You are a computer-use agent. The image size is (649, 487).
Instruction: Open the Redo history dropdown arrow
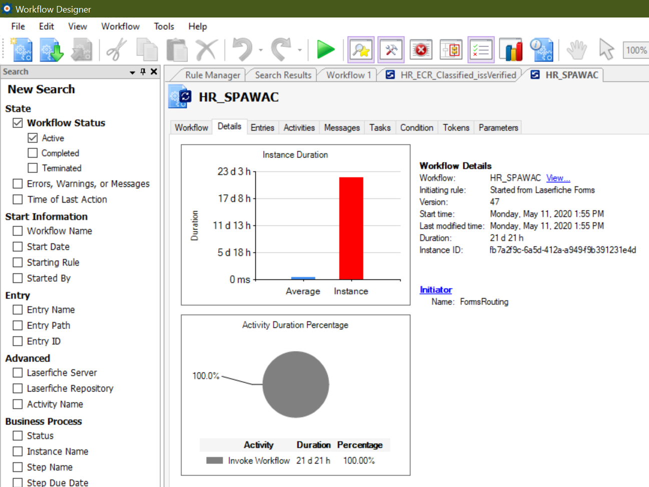click(x=300, y=50)
